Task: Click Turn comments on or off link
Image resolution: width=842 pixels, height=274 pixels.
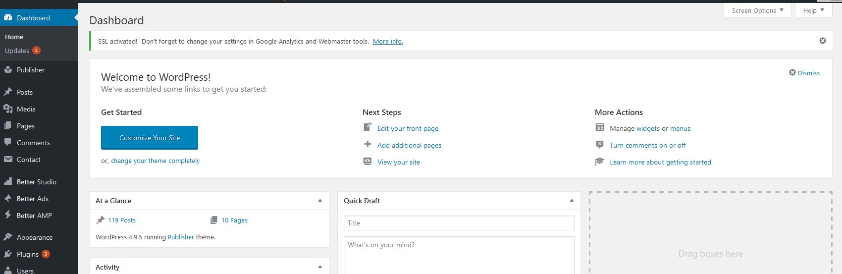Action: tap(648, 145)
